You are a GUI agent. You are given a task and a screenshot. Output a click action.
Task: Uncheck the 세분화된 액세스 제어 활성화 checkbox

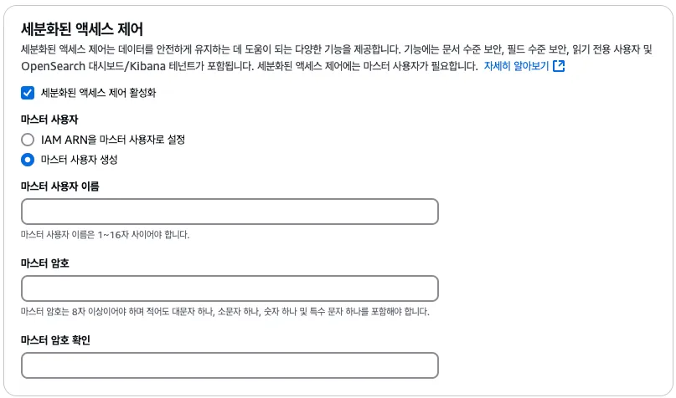click(x=28, y=93)
